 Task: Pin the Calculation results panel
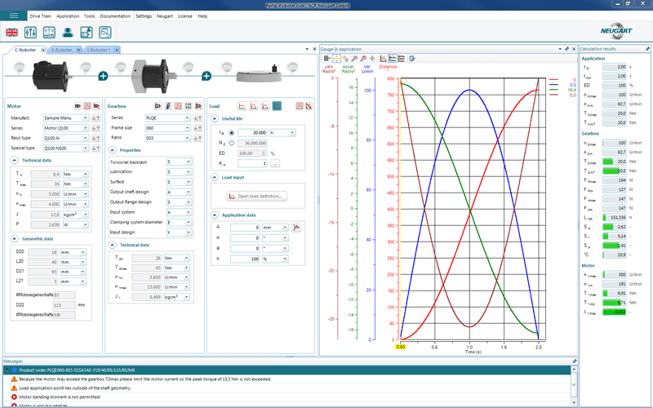pos(647,49)
